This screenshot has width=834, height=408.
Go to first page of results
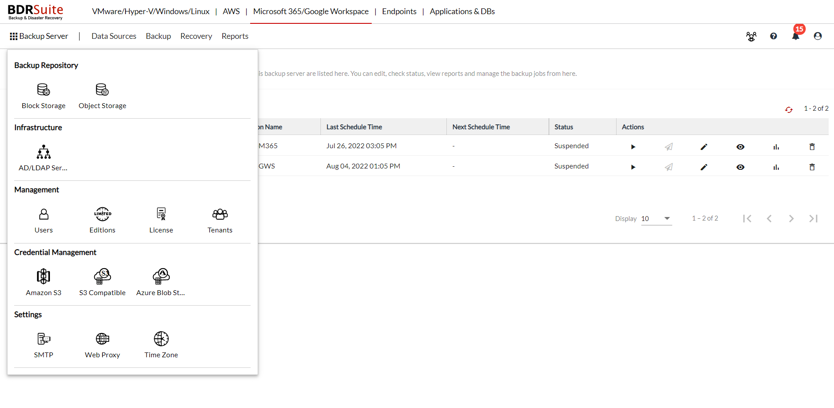[x=747, y=219]
